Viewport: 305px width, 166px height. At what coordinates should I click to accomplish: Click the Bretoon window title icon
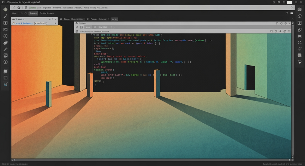pos(77,23)
